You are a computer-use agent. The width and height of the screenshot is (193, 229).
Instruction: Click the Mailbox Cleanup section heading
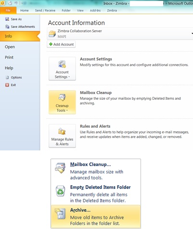tap(96, 93)
